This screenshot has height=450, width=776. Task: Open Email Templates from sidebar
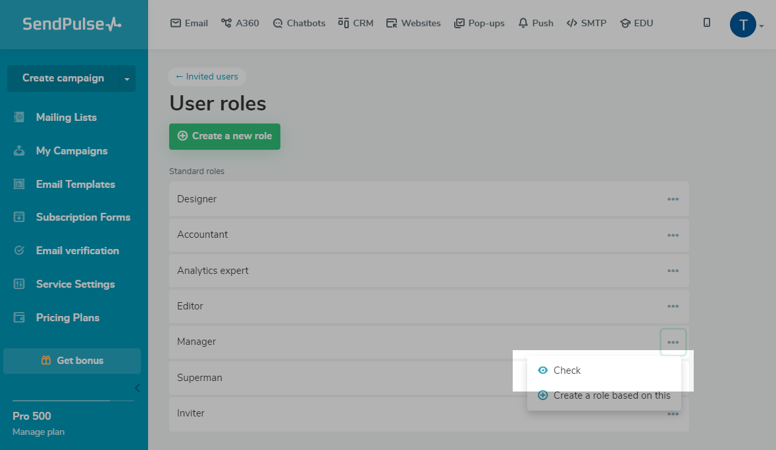click(75, 185)
